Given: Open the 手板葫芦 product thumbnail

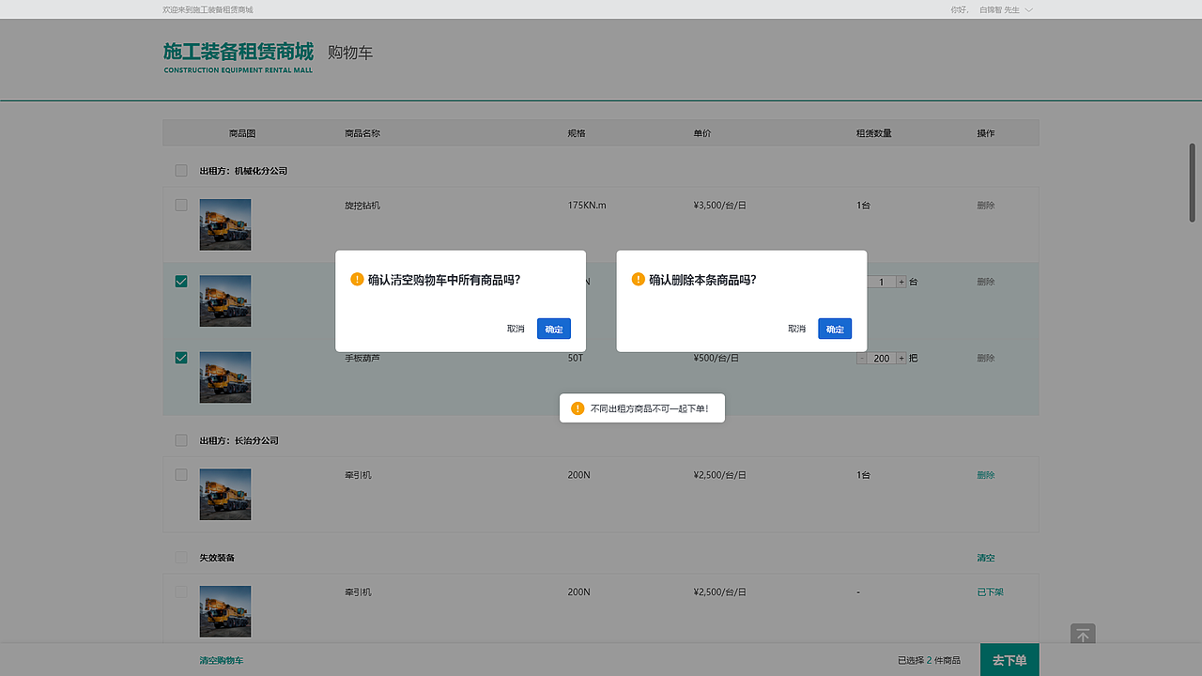Looking at the screenshot, I should click(x=225, y=377).
